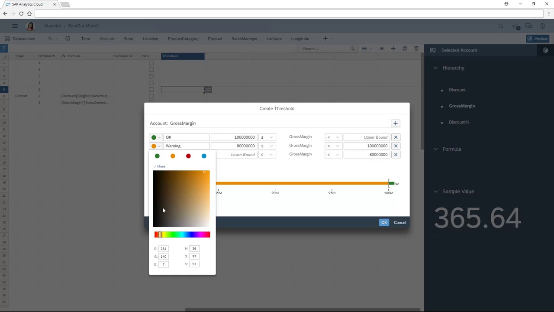Click the browser back arrow
The image size is (554, 312).
tap(5, 14)
